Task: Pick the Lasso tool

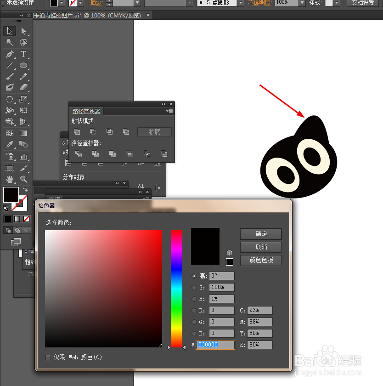Action: tap(23, 42)
